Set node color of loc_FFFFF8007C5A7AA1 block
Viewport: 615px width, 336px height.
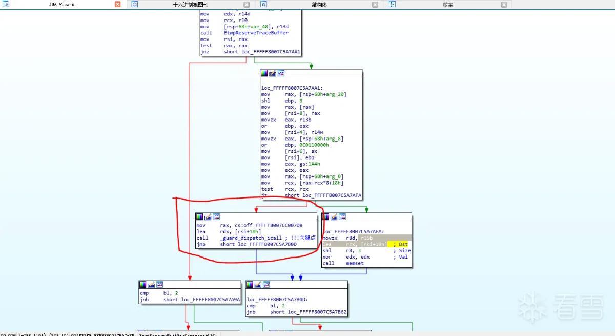coord(264,73)
